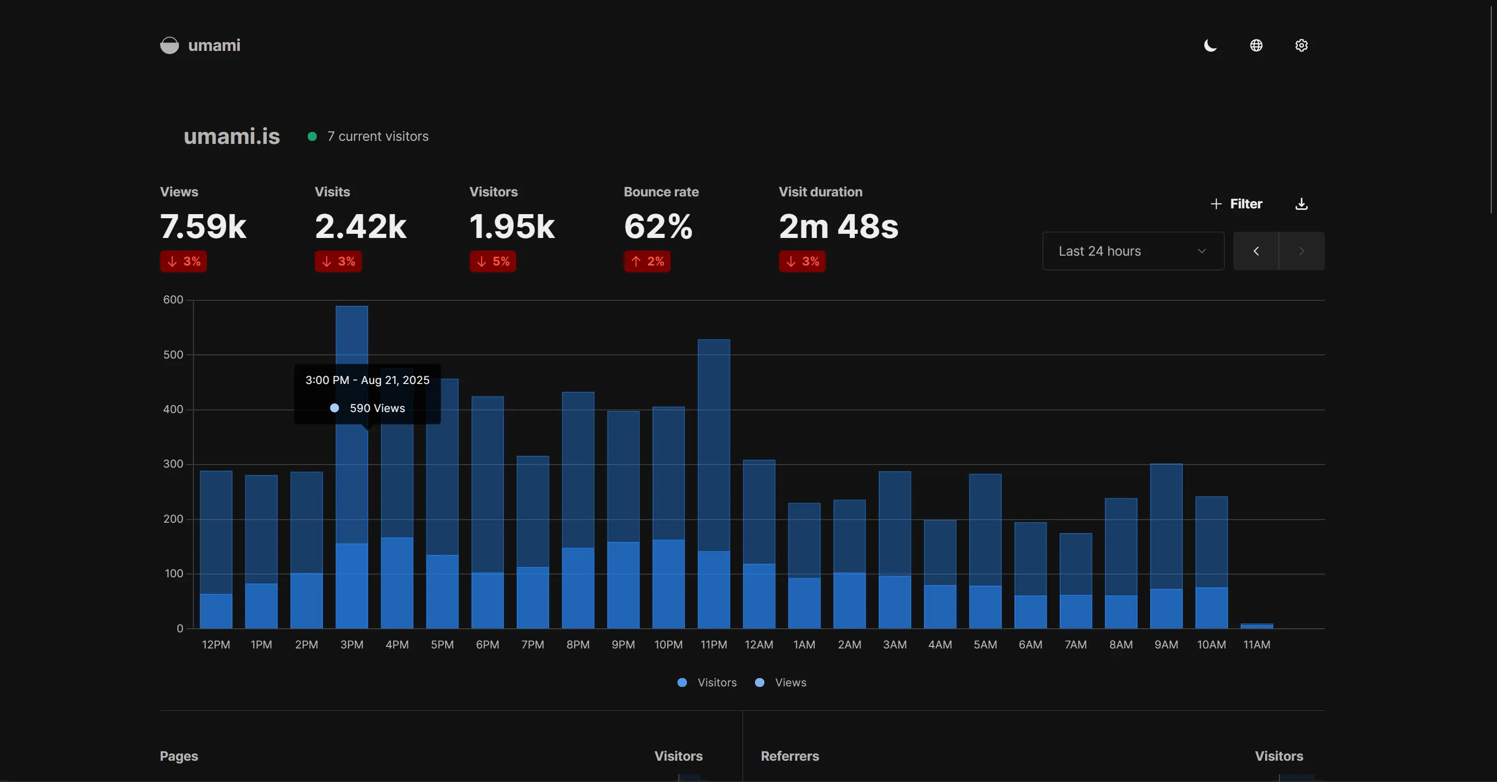Click the umami.is website title link

(x=231, y=137)
